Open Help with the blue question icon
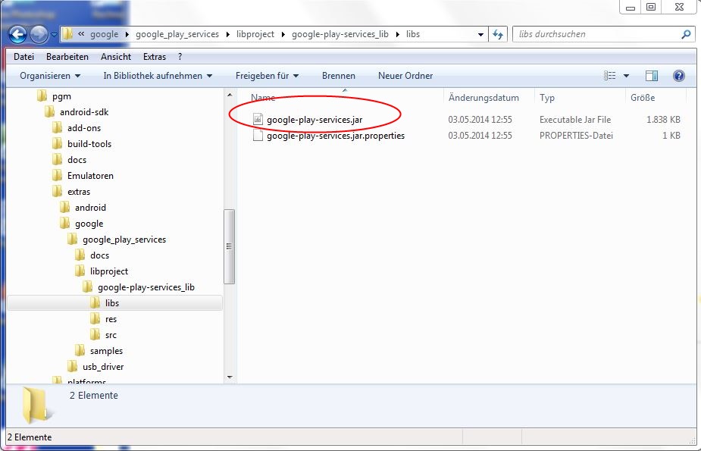The width and height of the screenshot is (701, 451). coord(679,76)
